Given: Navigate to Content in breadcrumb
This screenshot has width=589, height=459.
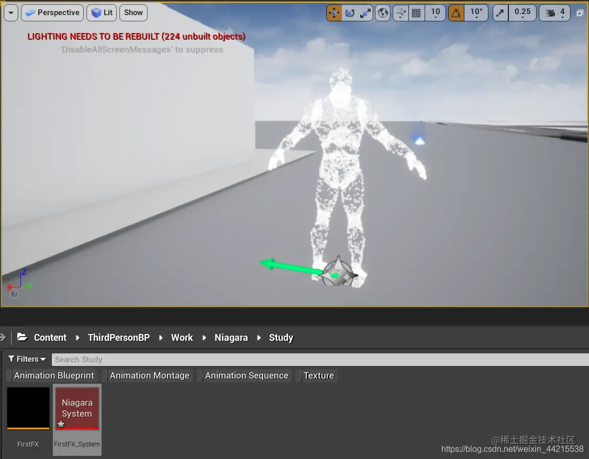Looking at the screenshot, I should [x=50, y=338].
